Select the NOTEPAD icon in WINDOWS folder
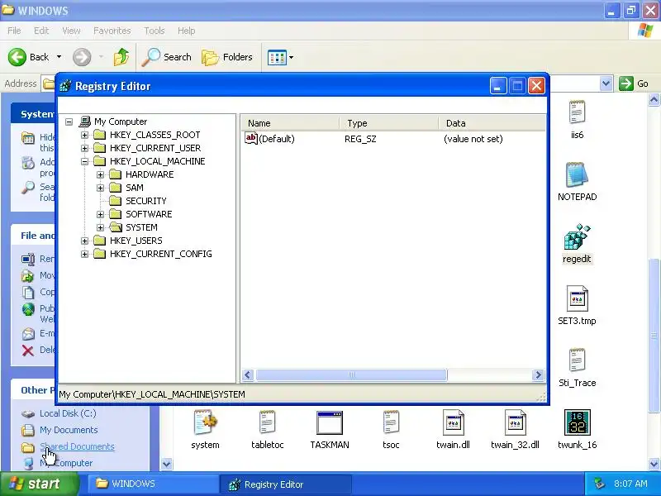Viewport: 661px width, 496px height. pyautogui.click(x=577, y=174)
